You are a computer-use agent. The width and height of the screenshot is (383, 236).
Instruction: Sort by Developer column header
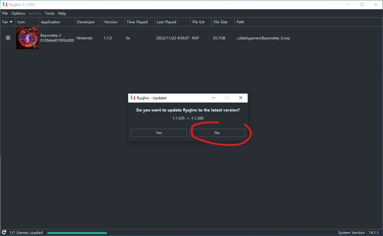click(x=89, y=22)
